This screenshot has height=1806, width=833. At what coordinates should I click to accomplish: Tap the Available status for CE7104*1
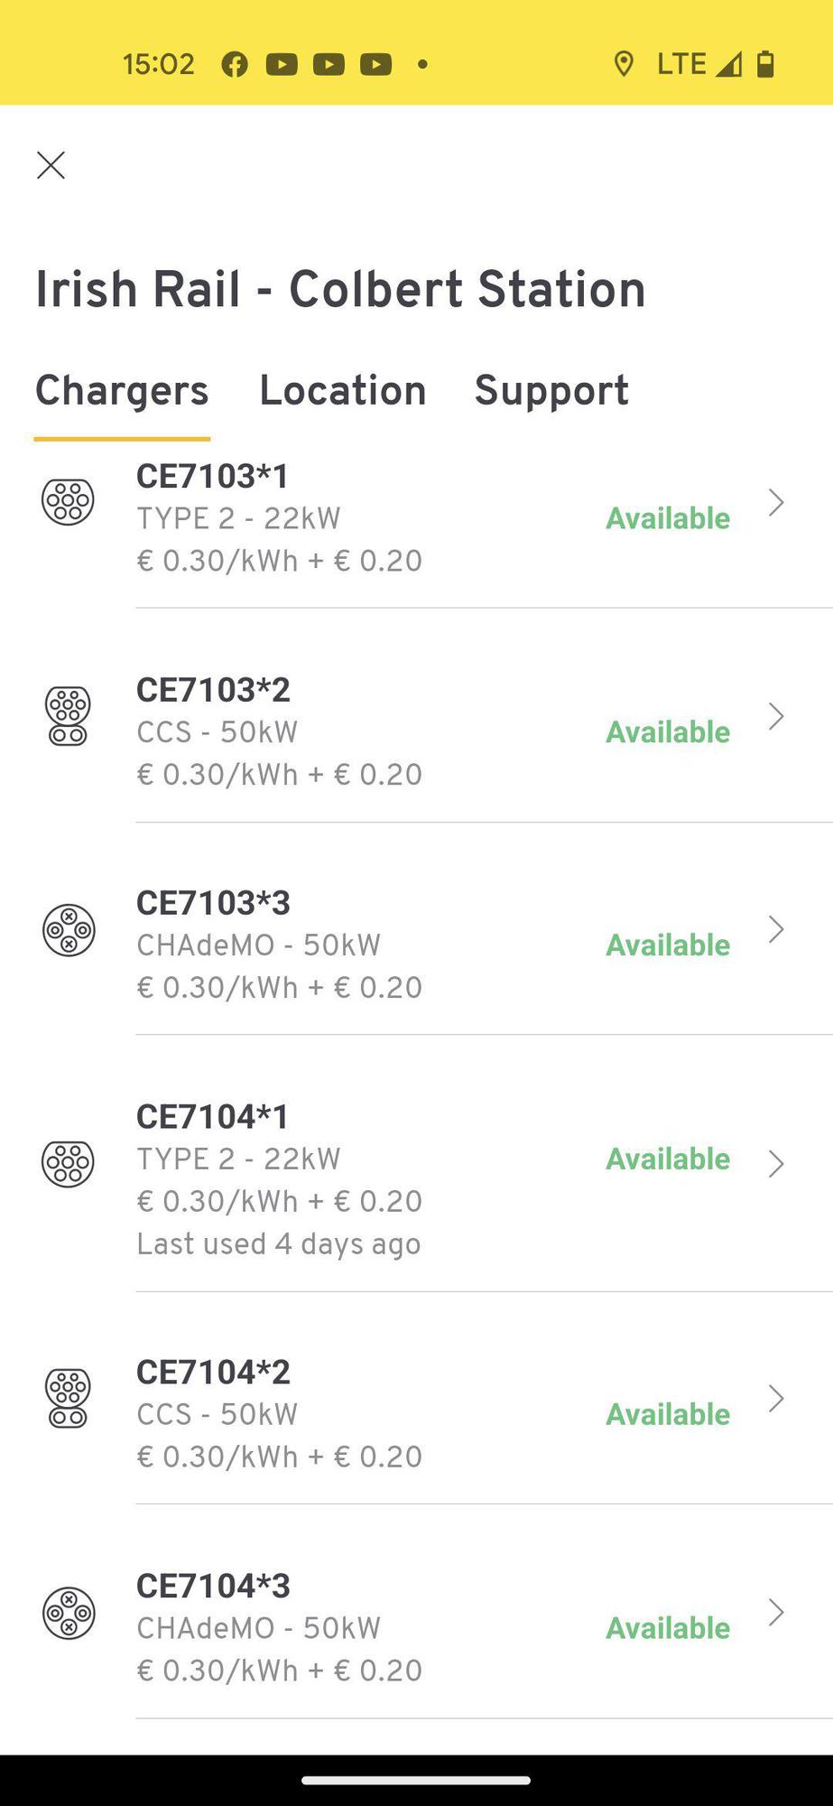coord(668,1159)
